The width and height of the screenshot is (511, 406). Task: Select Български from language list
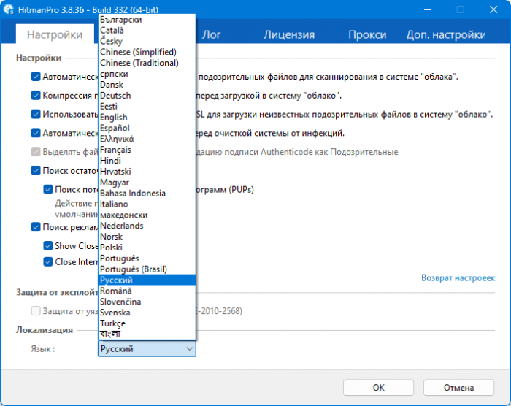coord(147,20)
